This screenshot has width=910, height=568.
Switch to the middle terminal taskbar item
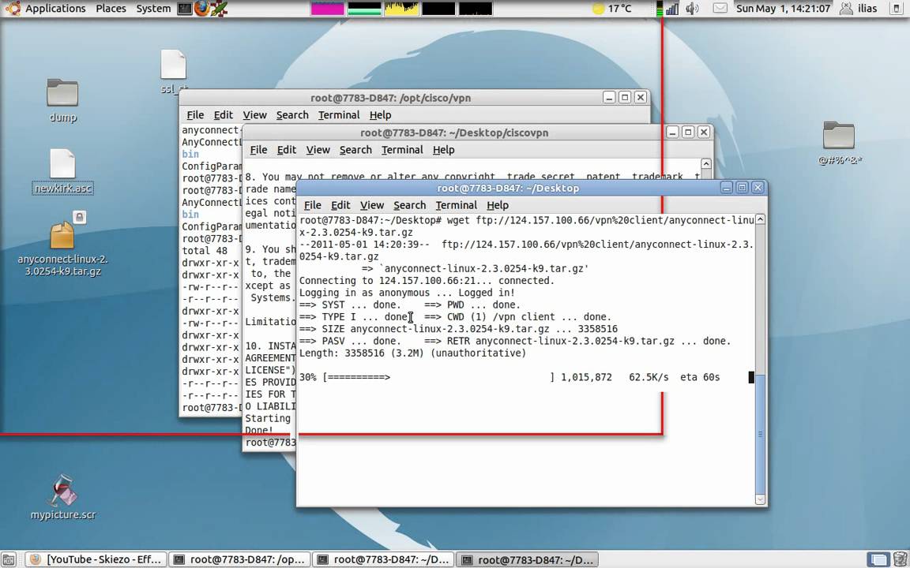pyautogui.click(x=383, y=559)
